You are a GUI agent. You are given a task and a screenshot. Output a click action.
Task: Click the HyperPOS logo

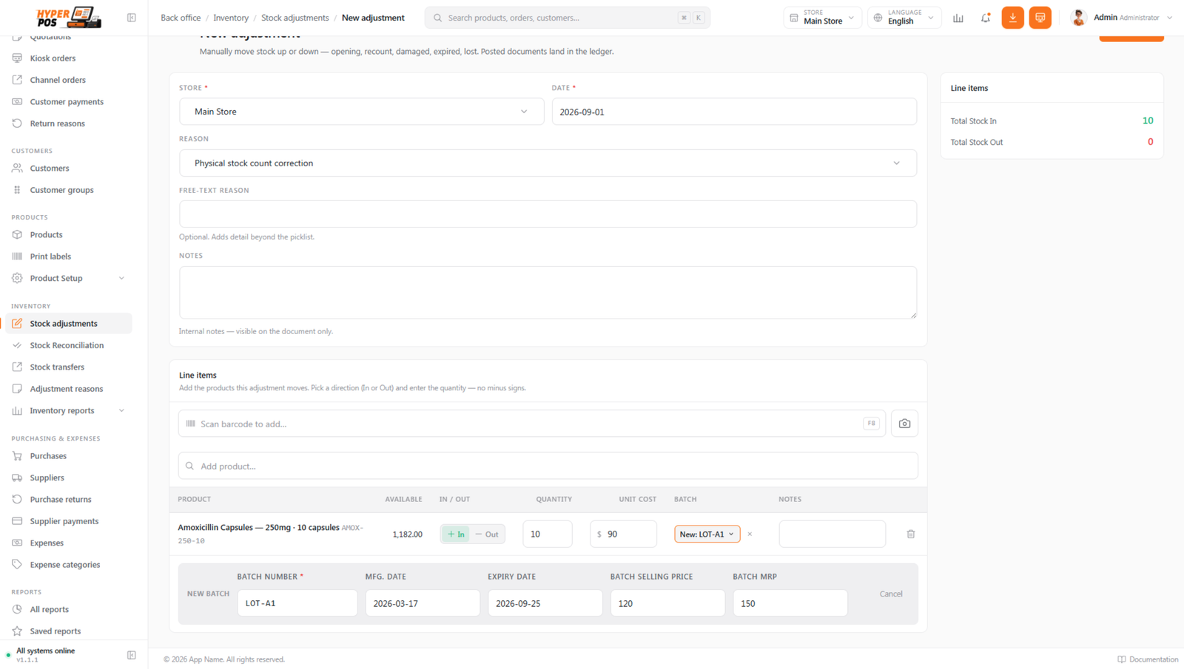(68, 17)
